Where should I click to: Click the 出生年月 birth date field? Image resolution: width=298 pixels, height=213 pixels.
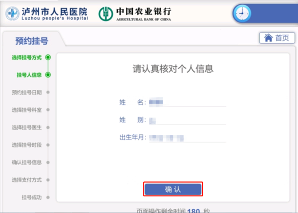186,138
